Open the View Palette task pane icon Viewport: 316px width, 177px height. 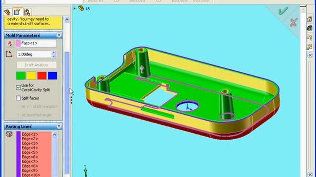click(310, 47)
